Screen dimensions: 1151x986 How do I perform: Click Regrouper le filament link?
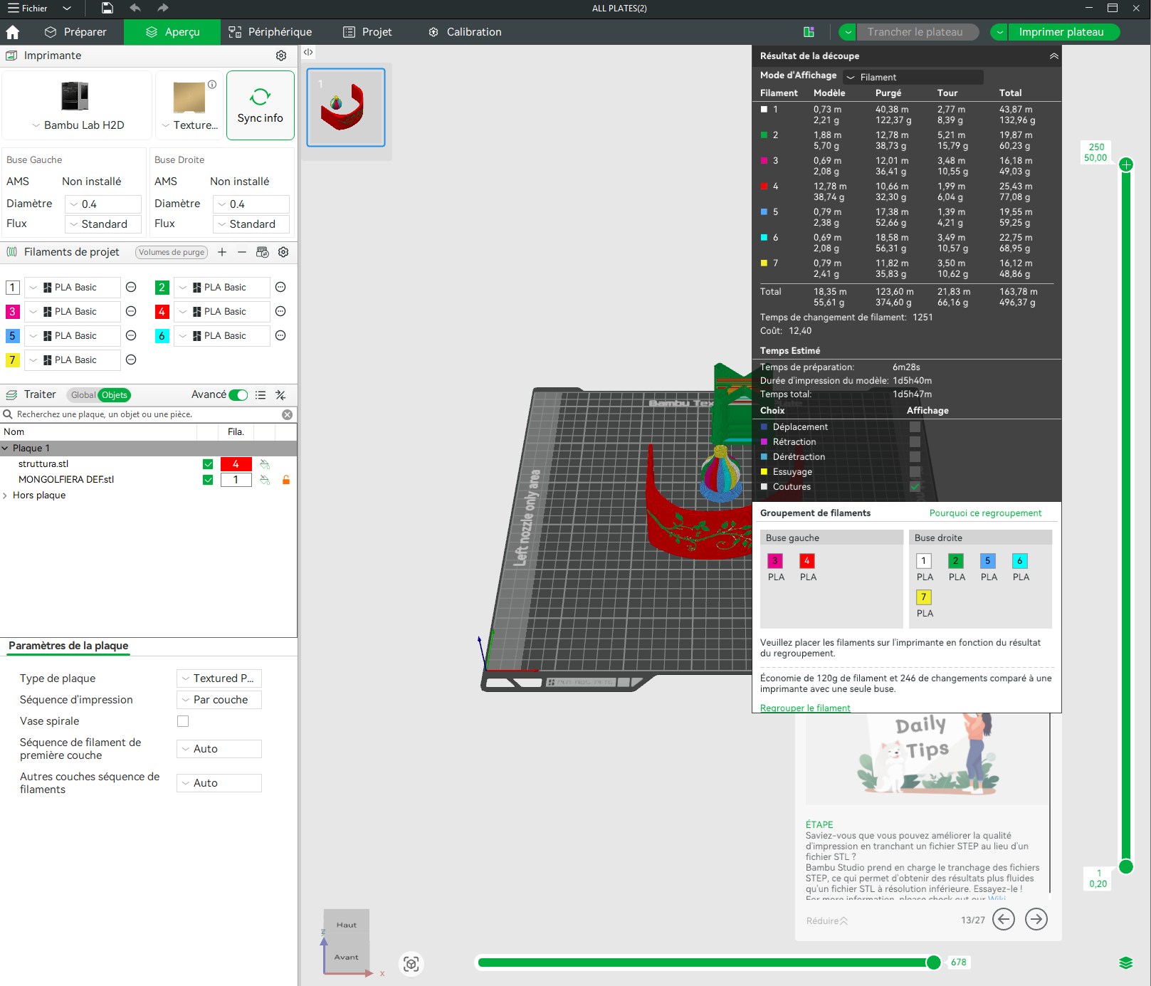tap(805, 708)
